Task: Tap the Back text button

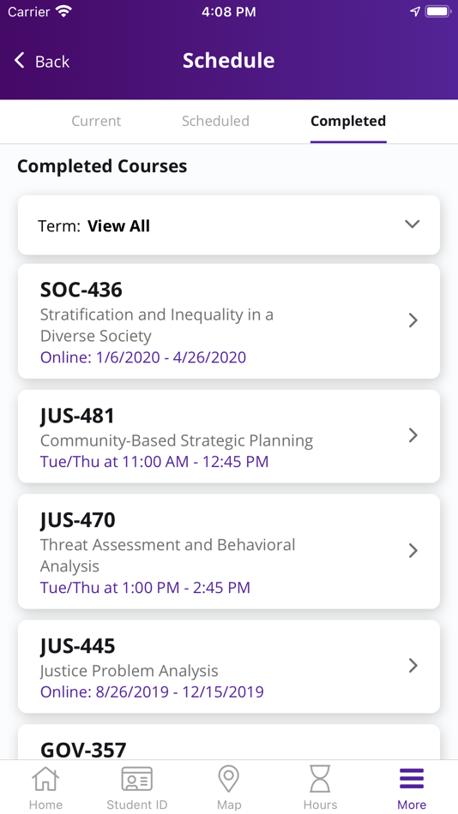Action: [x=52, y=61]
